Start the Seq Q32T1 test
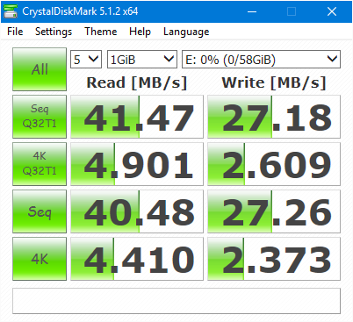The height and width of the screenshot is (322, 353). tap(40, 117)
